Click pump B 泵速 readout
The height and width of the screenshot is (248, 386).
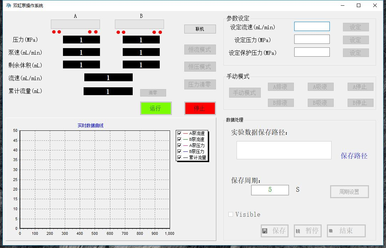[141, 52]
